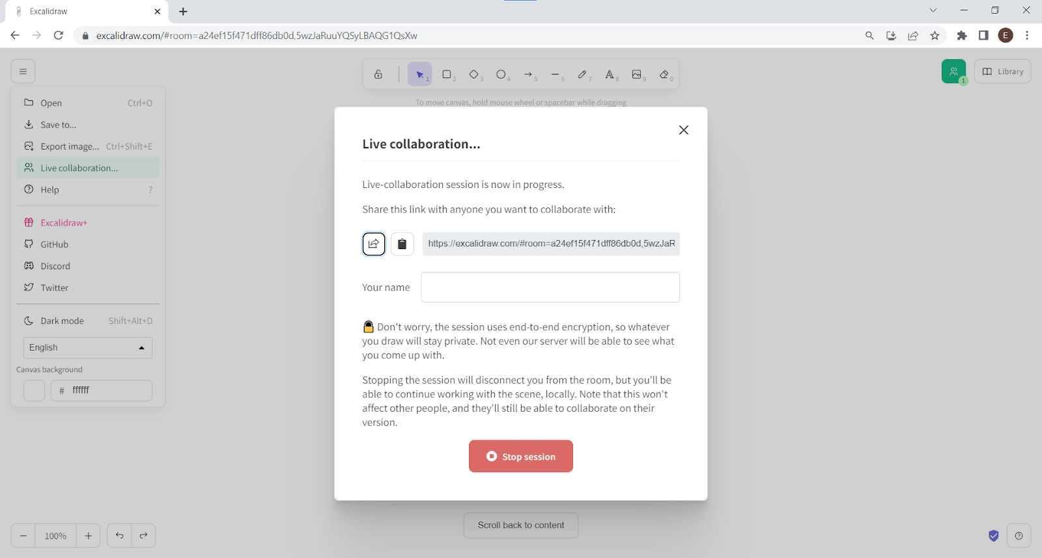Bookmark this page with star icon
Screen dimensions: 1042x558
[x=935, y=36]
